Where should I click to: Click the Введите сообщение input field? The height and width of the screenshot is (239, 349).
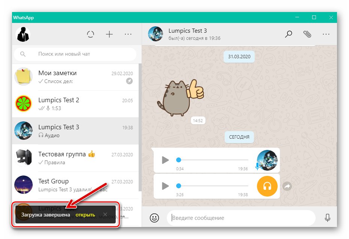click(240, 218)
